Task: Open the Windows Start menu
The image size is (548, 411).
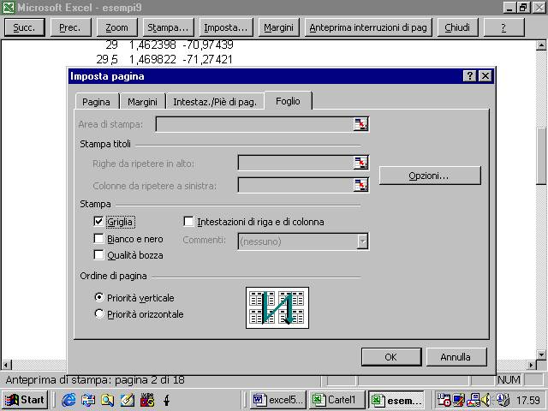Action: 25,400
